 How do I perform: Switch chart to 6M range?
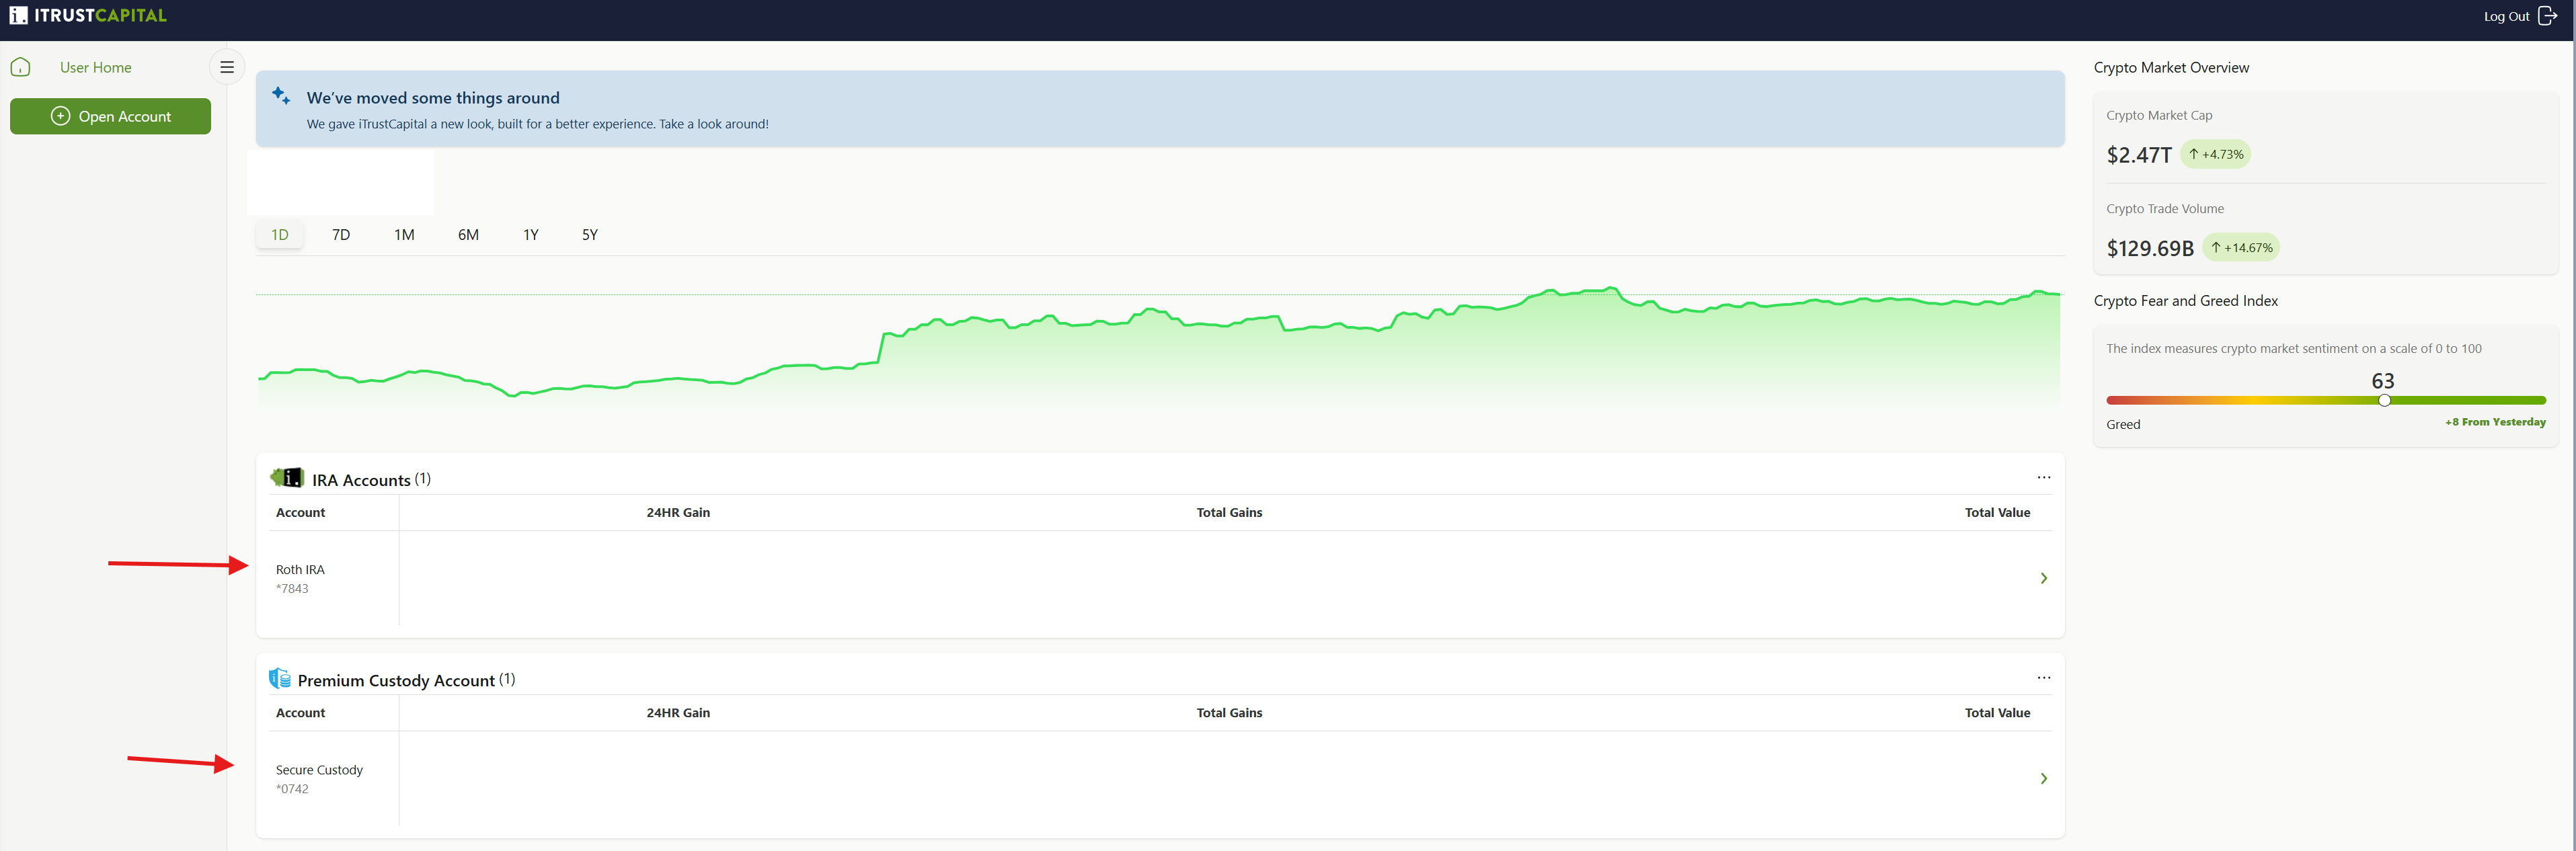468,235
